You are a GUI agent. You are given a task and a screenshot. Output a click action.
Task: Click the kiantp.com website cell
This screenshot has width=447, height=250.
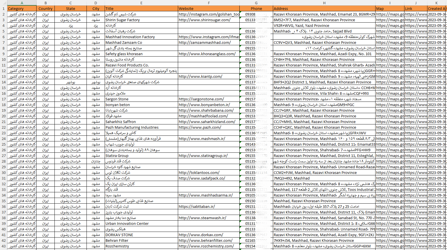point(209,76)
